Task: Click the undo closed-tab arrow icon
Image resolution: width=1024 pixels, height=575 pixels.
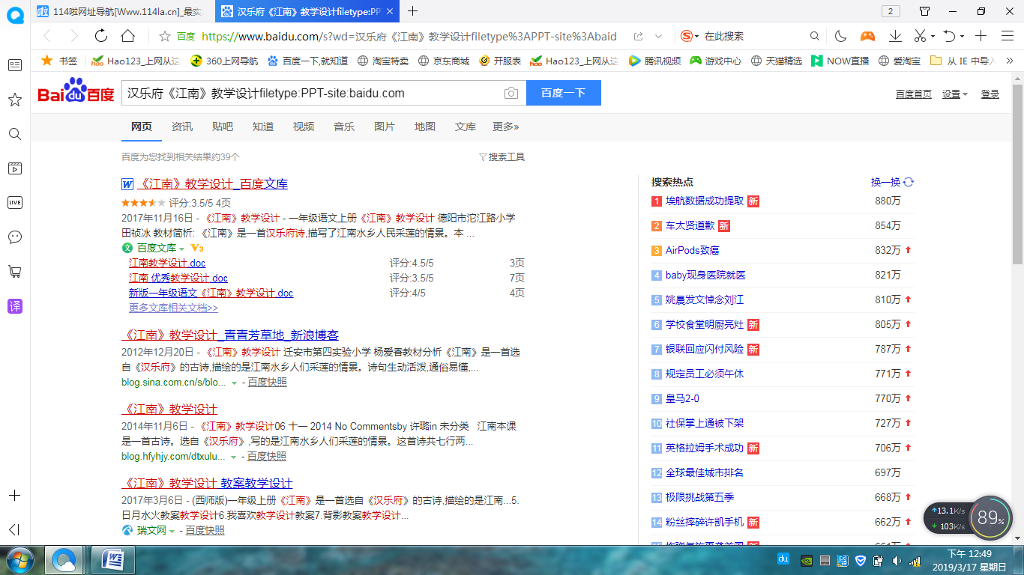Action: [x=949, y=36]
